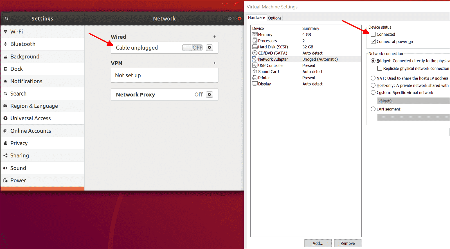Select the Bridged network connection option
The image size is (450, 249).
pos(373,61)
